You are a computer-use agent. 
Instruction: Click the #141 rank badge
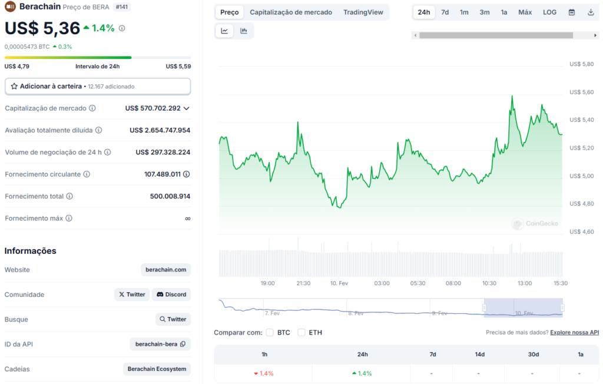click(x=122, y=7)
